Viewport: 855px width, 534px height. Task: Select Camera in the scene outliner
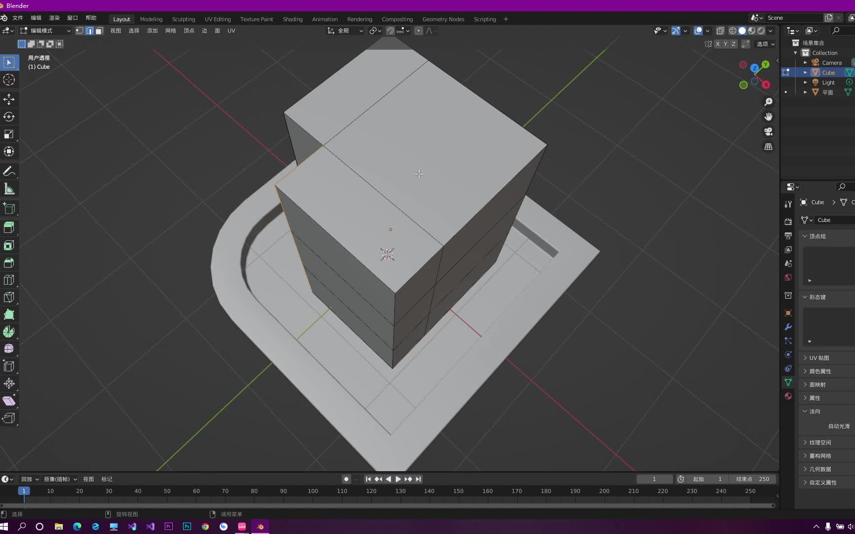(833, 62)
